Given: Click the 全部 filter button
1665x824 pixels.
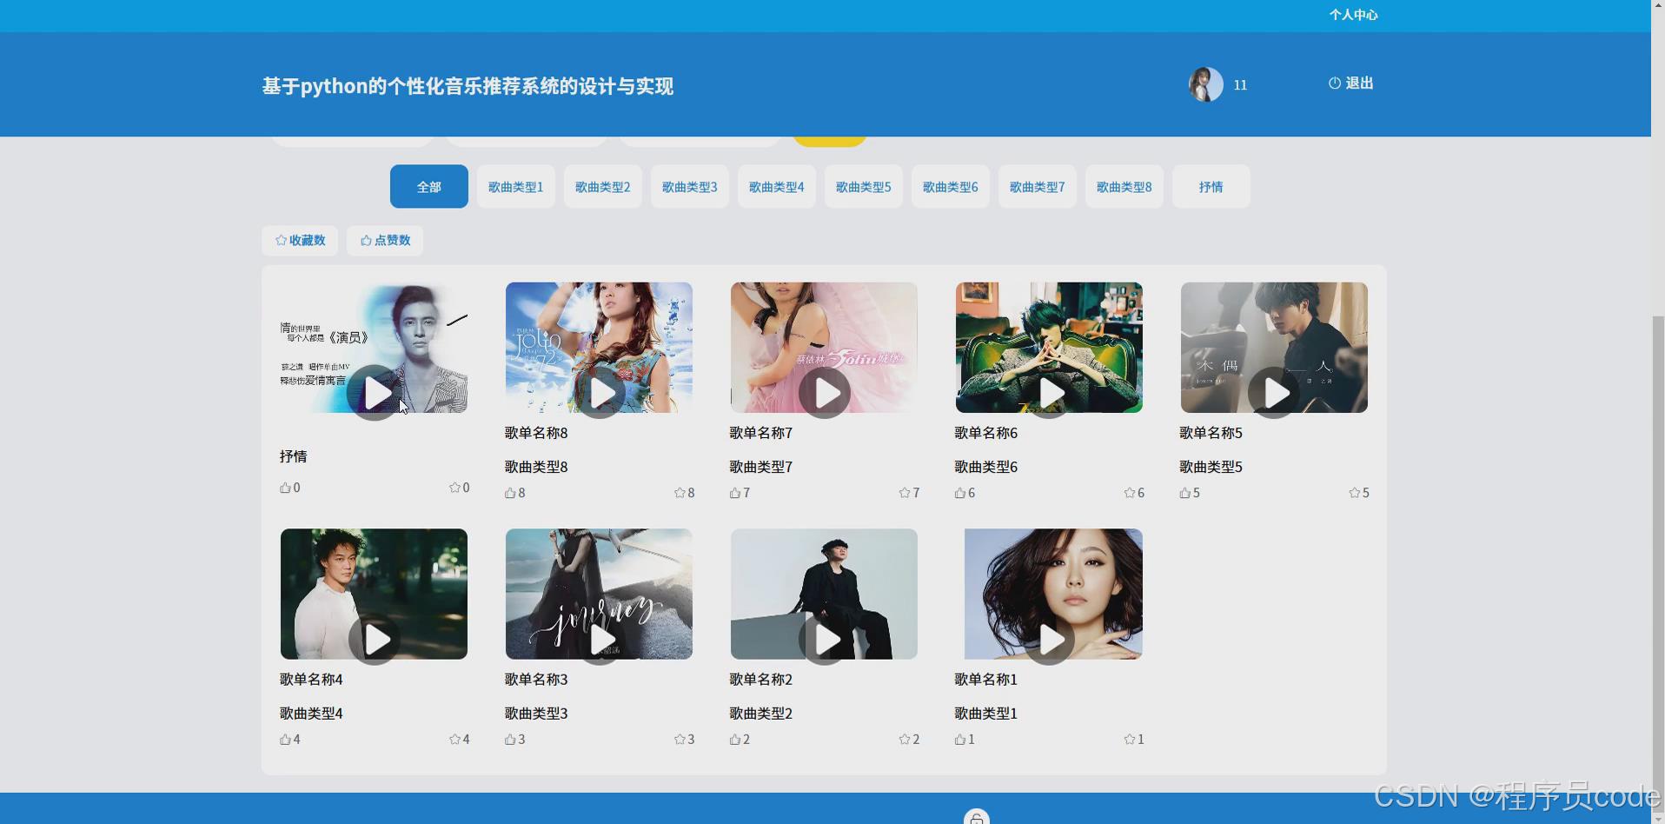Looking at the screenshot, I should (428, 186).
